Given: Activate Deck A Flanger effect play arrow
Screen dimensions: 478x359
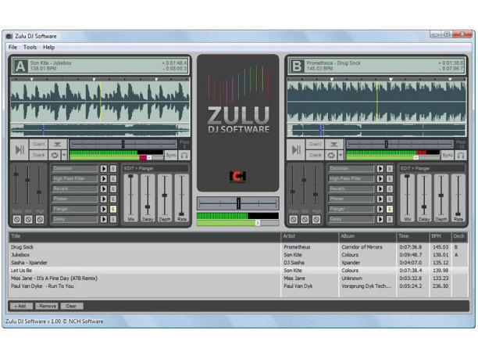Looking at the screenshot, I should 104,209.
